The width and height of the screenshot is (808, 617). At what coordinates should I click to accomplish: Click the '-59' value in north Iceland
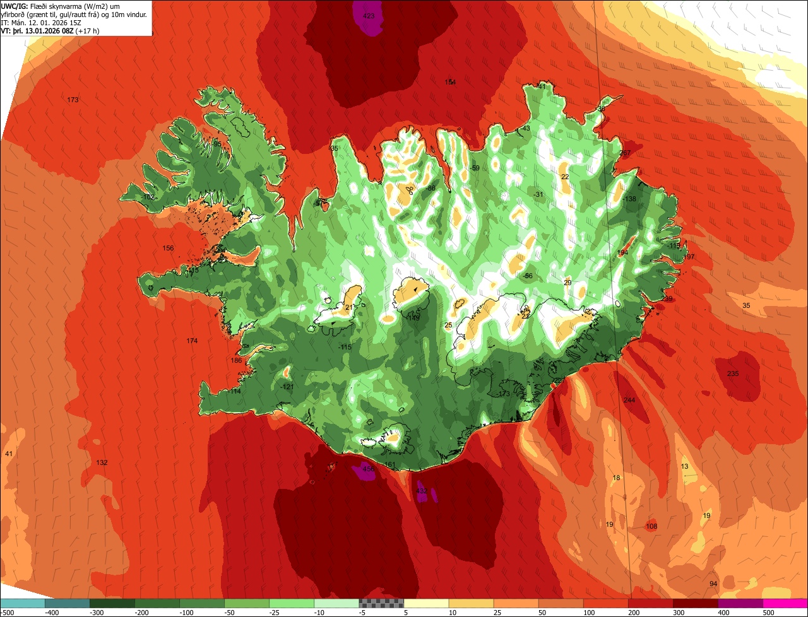[475, 168]
